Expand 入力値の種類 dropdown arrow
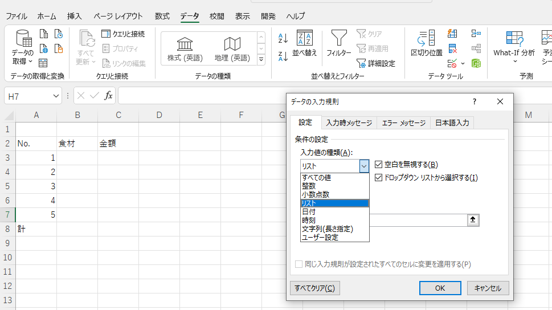This screenshot has height=310, width=552. [x=364, y=166]
